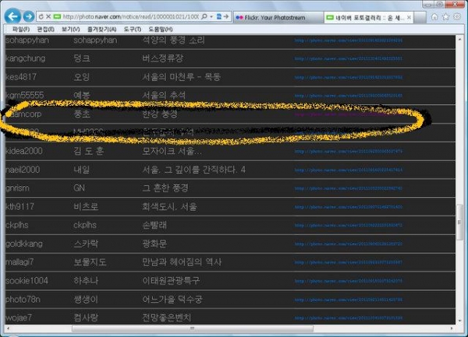Select the user ID gnrism
This screenshot has width=468, height=337.
coord(17,188)
